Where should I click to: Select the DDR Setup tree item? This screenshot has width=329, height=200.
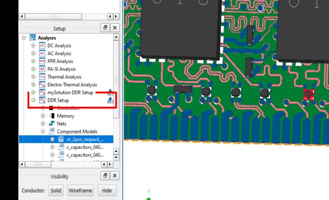[x=58, y=101]
